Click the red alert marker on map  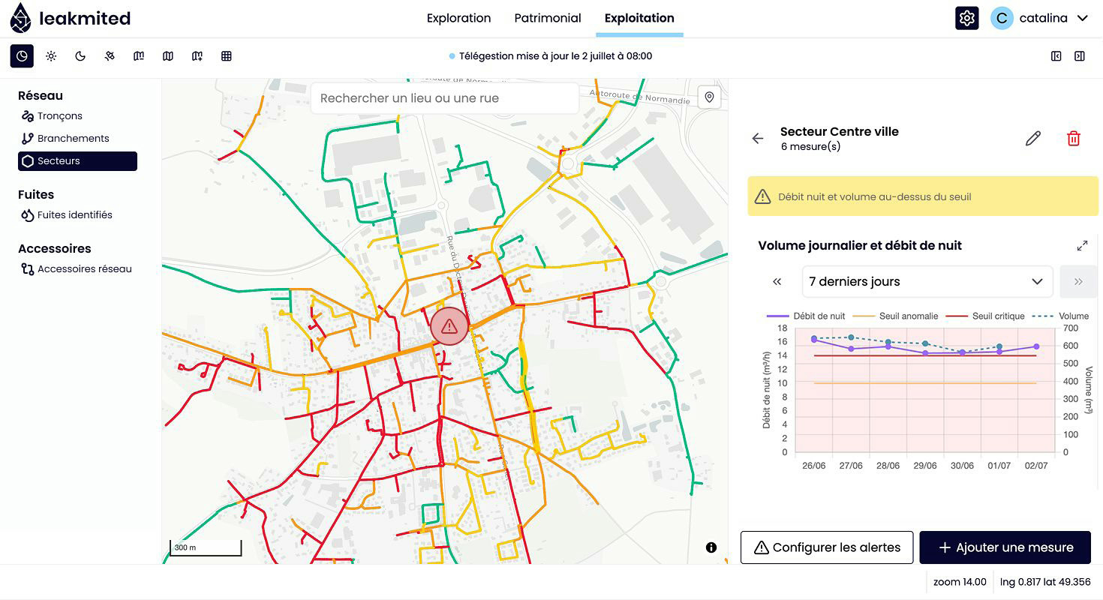click(x=449, y=326)
